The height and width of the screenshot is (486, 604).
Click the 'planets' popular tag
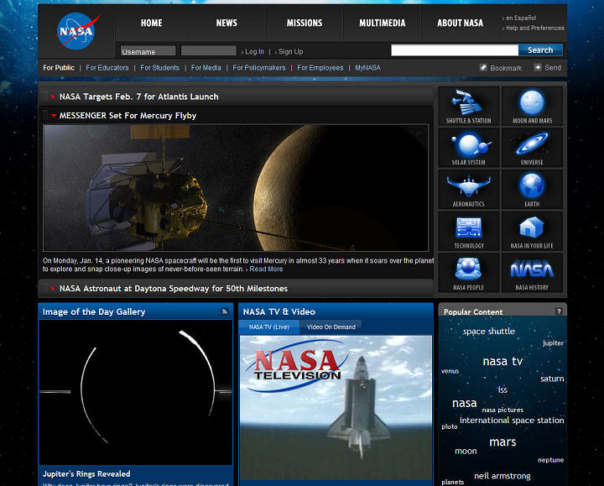[453, 482]
